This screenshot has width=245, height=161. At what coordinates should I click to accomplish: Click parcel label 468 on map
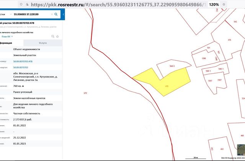tap(242, 135)
